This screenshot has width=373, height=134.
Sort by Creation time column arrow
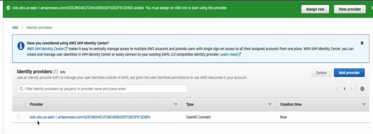click(x=363, y=104)
